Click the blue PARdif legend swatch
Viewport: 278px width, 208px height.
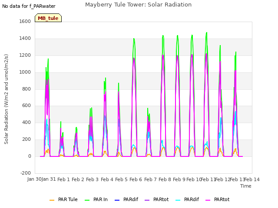pos(117,200)
